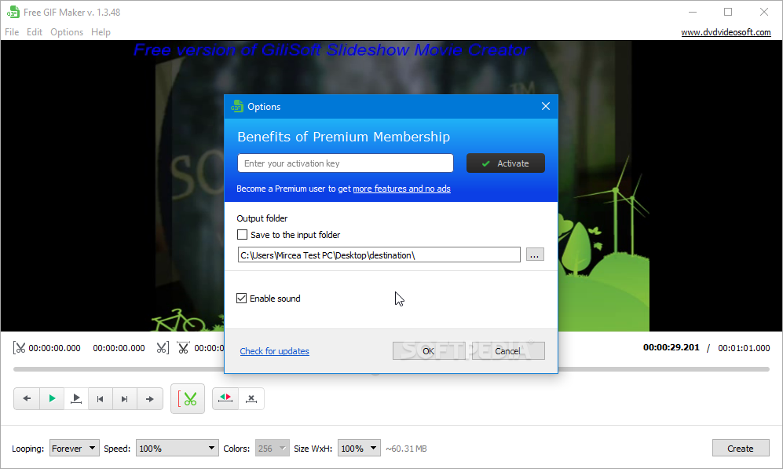The image size is (783, 469).
Task: Jump to the start marker
Action: [101, 398]
